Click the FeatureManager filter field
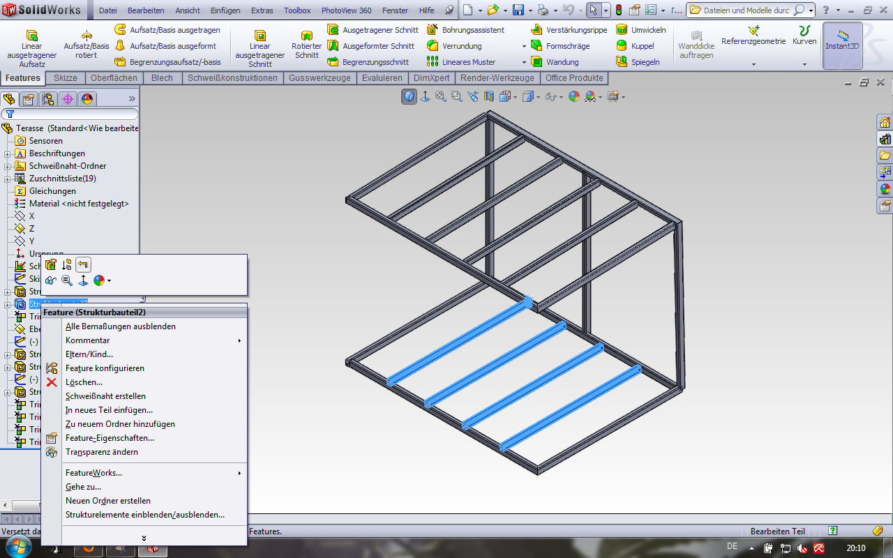The height and width of the screenshot is (558, 893). [x=70, y=114]
